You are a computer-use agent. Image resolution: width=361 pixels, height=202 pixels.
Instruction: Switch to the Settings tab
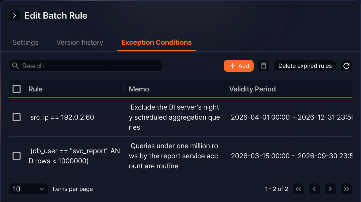click(x=26, y=42)
